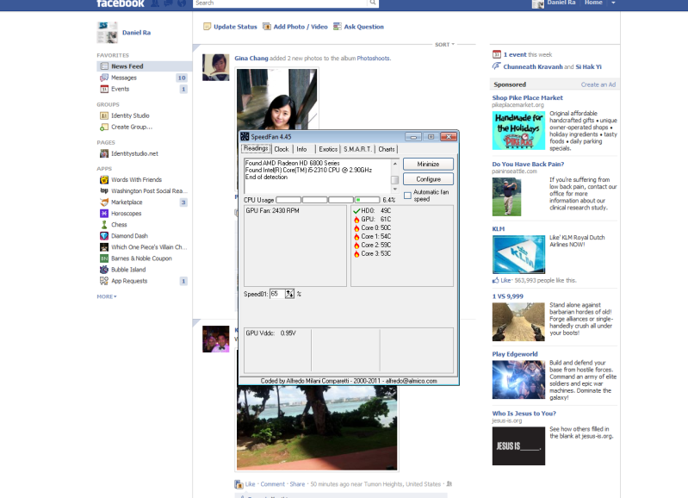Click the Add Photo / Video icon

(x=266, y=27)
